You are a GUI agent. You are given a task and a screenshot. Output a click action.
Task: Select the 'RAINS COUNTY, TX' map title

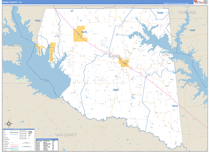tap(12, 2)
